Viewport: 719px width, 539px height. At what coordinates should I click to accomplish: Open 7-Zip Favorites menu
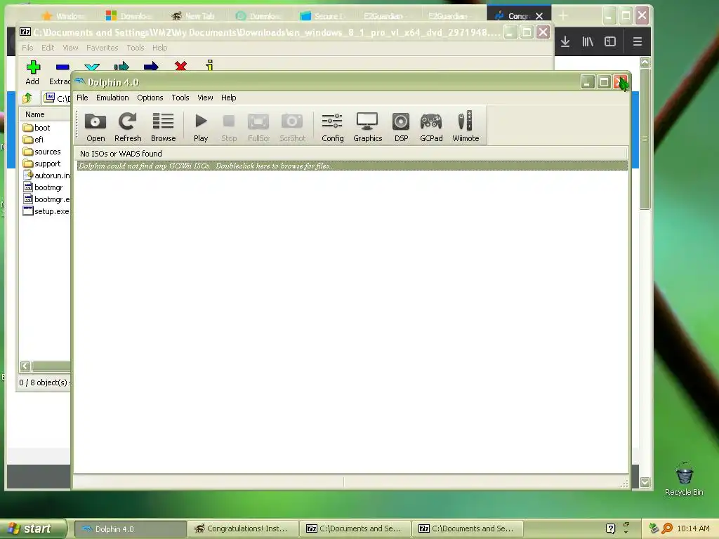[102, 48]
